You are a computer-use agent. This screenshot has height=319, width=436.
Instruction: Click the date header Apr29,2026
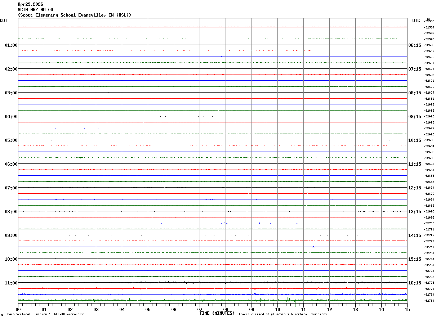(x=30, y=4)
